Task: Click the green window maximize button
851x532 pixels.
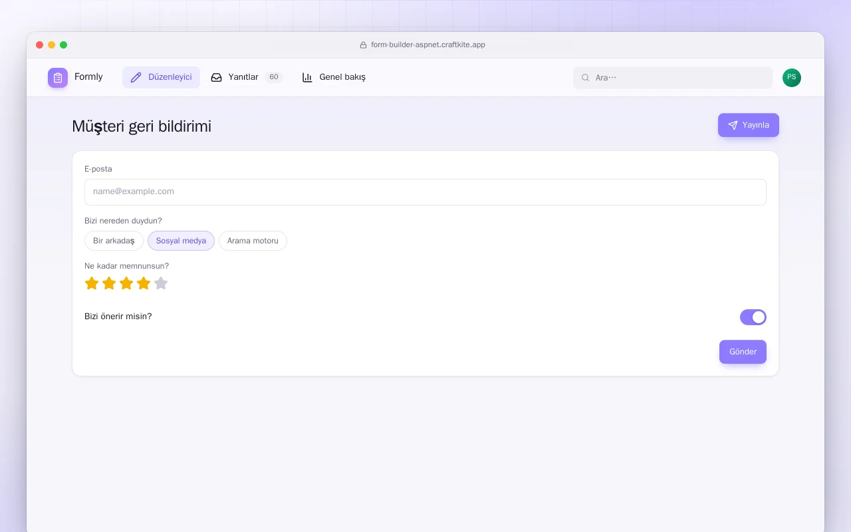Action: (x=64, y=45)
